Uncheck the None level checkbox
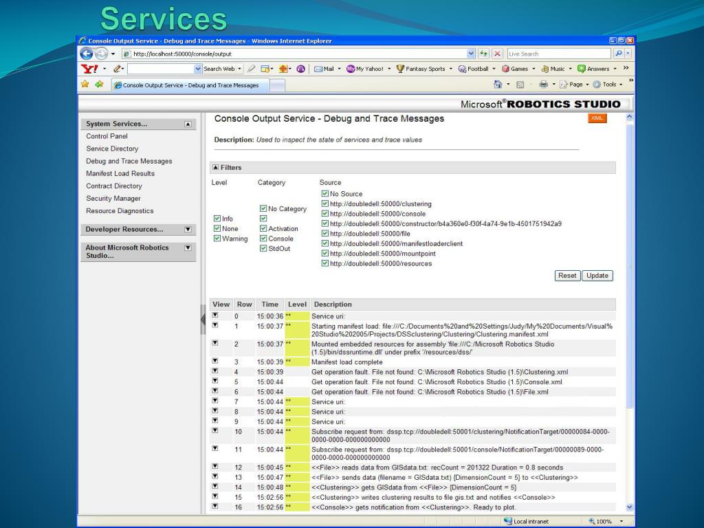Viewport: 704px width, 528px height. coord(217,228)
